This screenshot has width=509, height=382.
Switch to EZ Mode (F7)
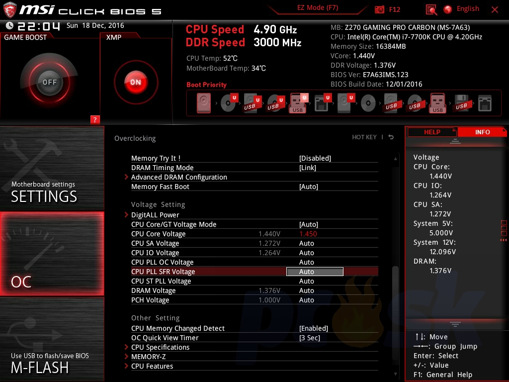coord(318,8)
